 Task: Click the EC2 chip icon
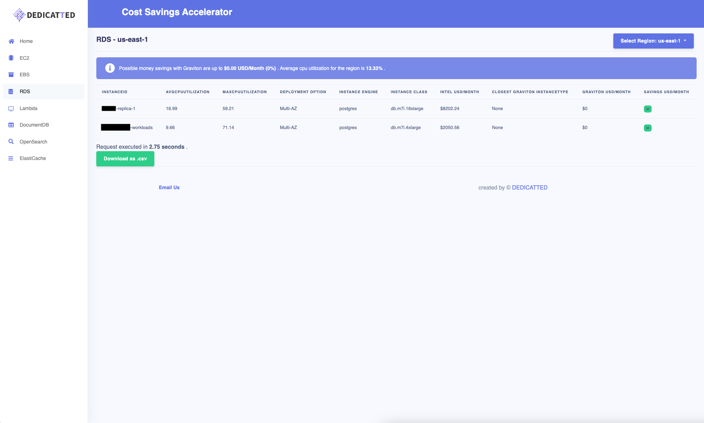11,58
